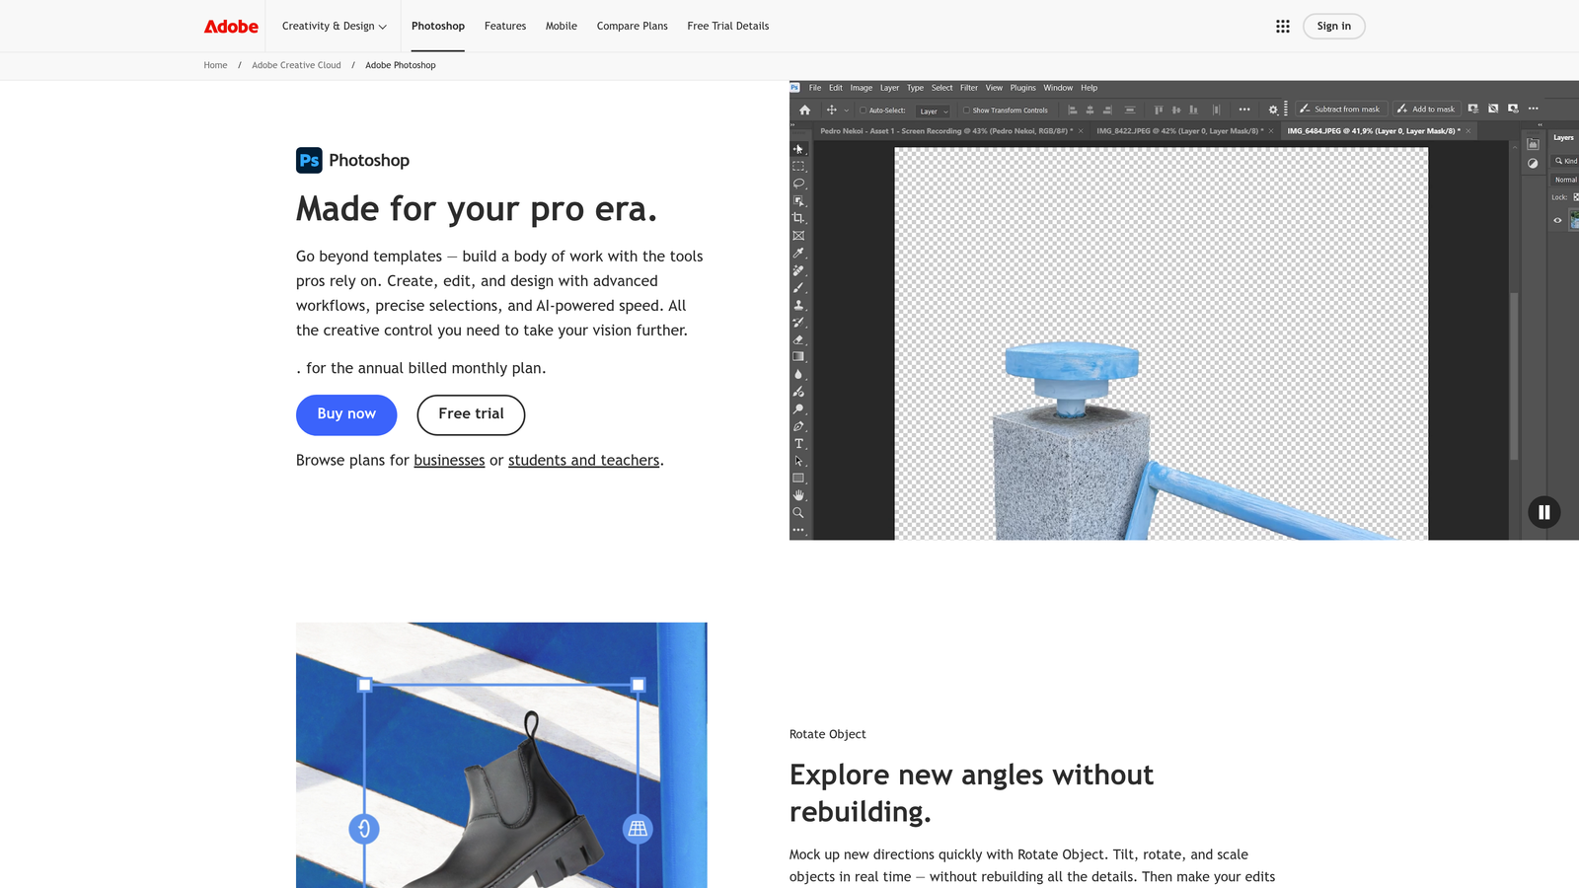The height and width of the screenshot is (888, 1579).
Task: Click the Photoshop canvas vertical scrollbar
Action: (x=1514, y=375)
